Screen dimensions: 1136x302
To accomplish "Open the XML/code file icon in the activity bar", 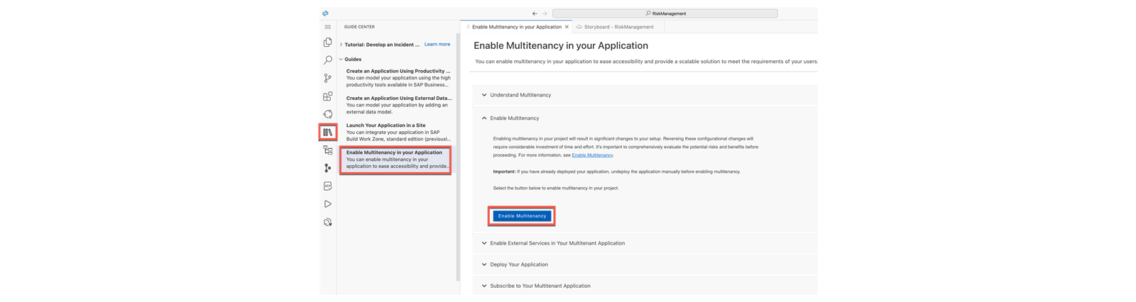I will [x=327, y=186].
